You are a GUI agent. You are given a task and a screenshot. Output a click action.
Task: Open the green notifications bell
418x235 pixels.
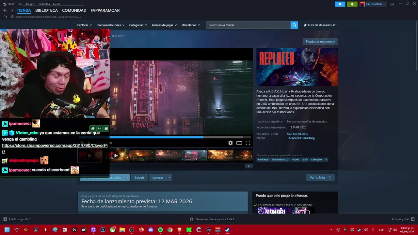352,4
